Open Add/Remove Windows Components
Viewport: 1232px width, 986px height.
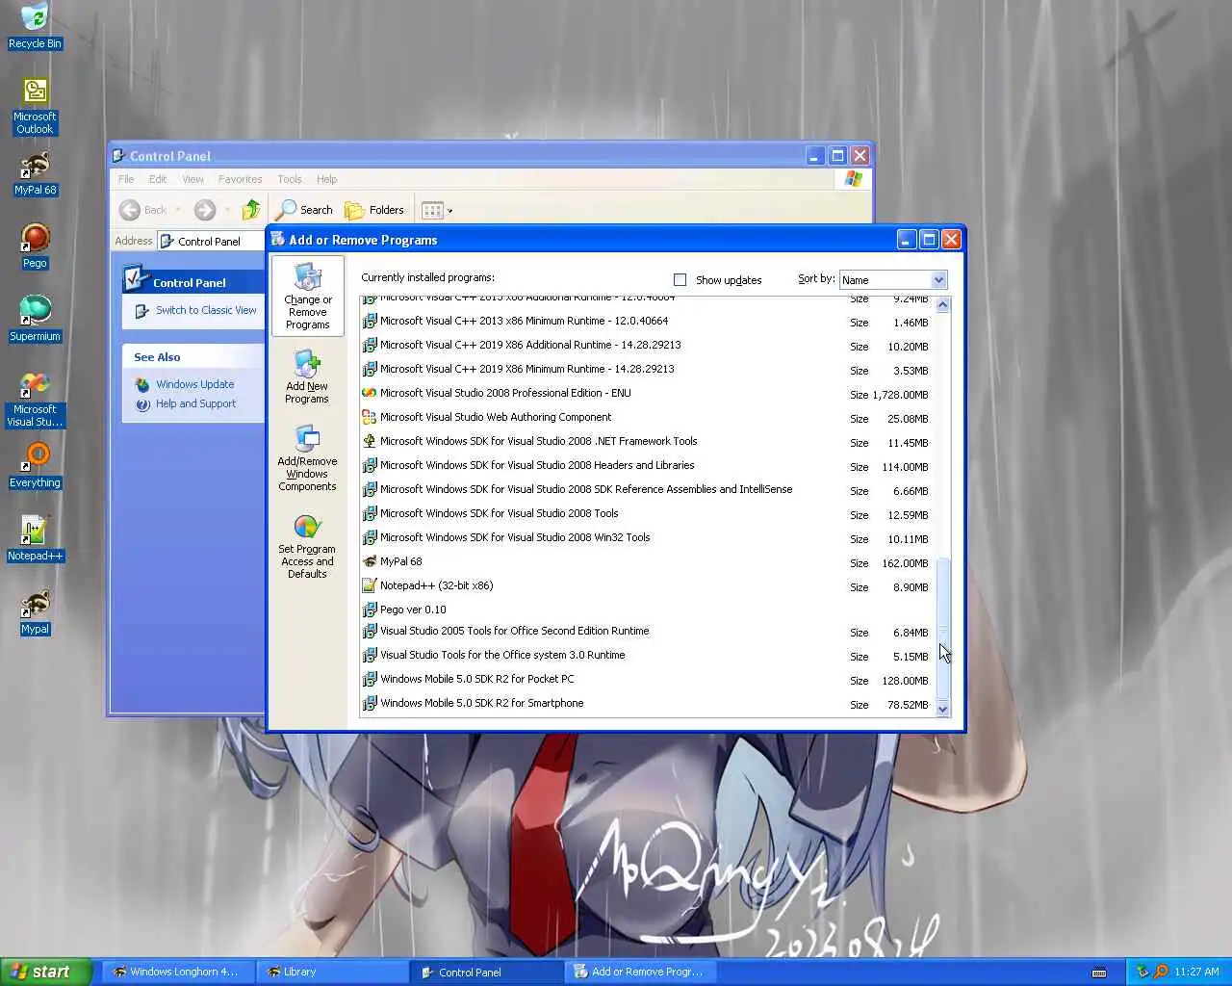click(307, 459)
